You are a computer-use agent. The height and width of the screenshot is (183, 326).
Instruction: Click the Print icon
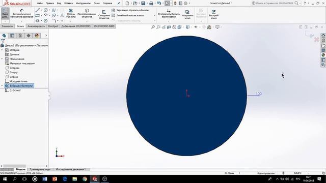(x=151, y=3)
